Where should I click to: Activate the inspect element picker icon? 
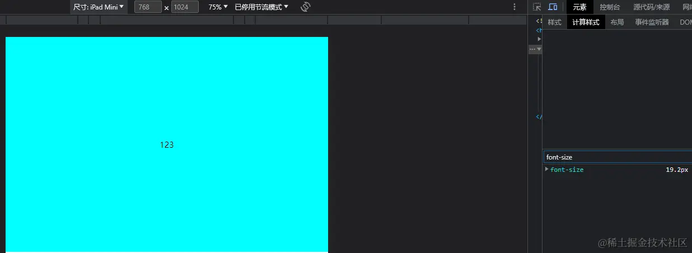tap(537, 7)
